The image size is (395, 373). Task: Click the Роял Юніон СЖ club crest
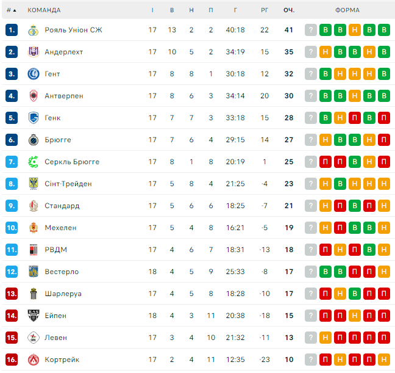pyautogui.click(x=34, y=30)
